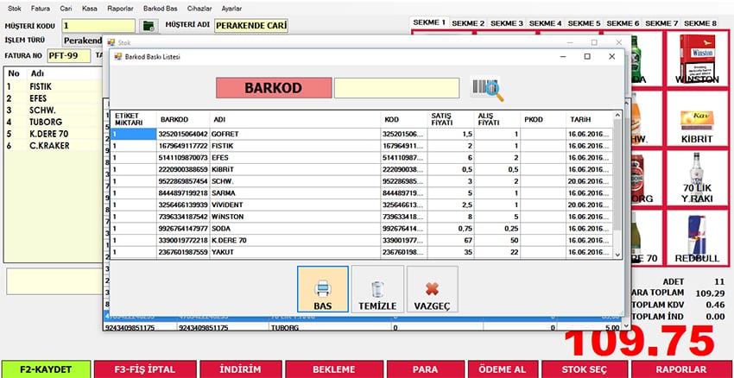Viewport: 734px width, 378px height.
Task: Click the barcode search magnifier icon
Action: coord(487,88)
